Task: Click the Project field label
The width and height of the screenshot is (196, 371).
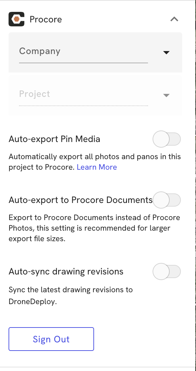Action: 35,94
